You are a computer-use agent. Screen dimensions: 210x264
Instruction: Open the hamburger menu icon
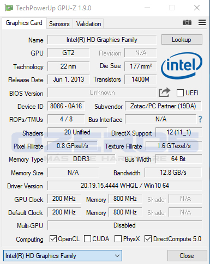tap(202, 22)
